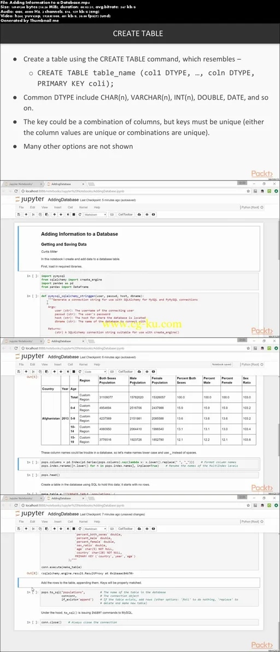Open Kernel menu in 5-minutes-ago Jupyter frame
This screenshot has width=280, height=652.
[x=83, y=207]
